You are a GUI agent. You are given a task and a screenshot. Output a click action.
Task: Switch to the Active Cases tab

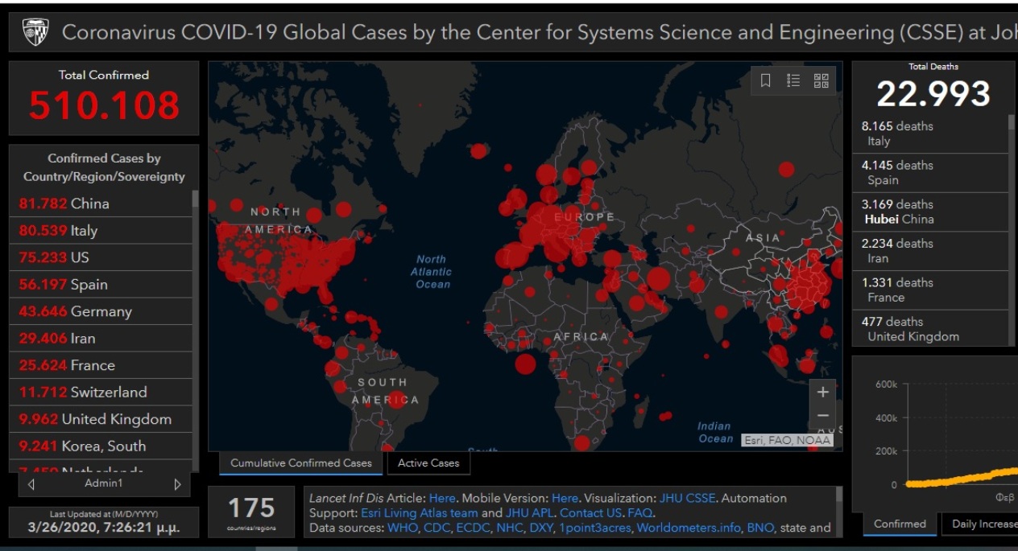(x=428, y=463)
